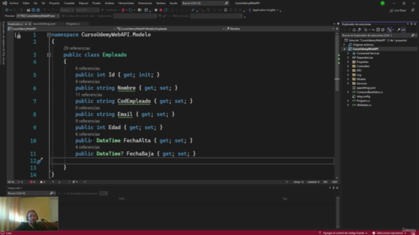
Task: Click the Collapse All icon in Solution Explorer
Action: 378,30
